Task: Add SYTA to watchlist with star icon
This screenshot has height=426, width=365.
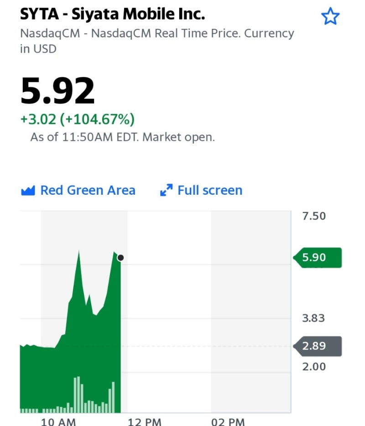Action: click(x=330, y=17)
